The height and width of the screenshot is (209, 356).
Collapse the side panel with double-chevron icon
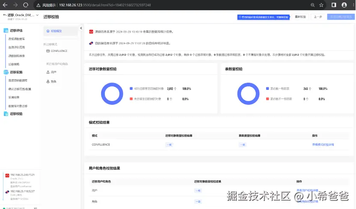81,28
